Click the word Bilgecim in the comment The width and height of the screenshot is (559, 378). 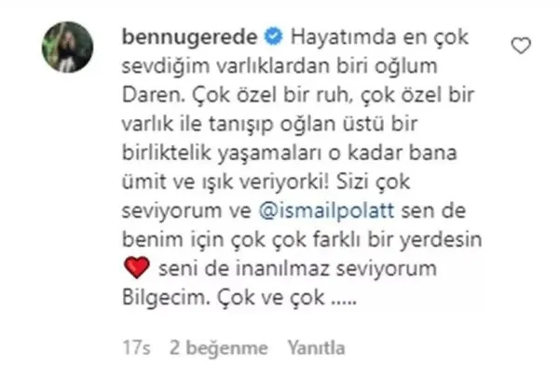pyautogui.click(x=166, y=298)
